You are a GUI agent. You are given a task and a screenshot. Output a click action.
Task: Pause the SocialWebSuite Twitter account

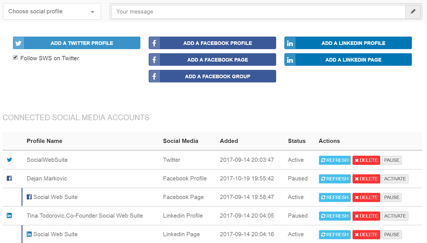(392, 160)
